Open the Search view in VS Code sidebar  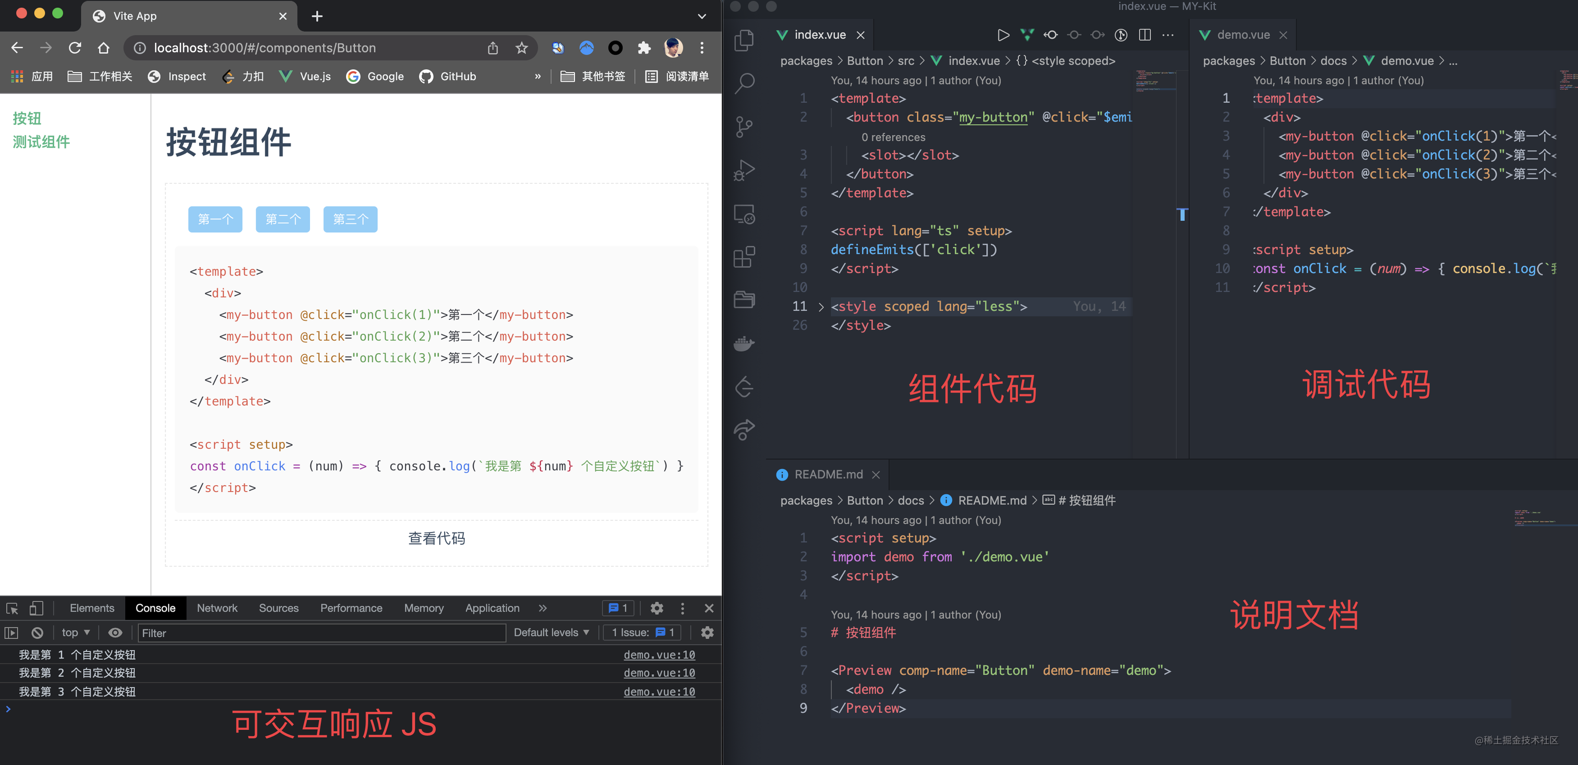[744, 82]
